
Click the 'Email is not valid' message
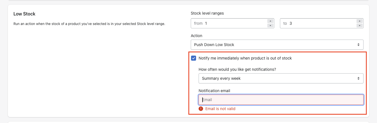click(x=220, y=109)
